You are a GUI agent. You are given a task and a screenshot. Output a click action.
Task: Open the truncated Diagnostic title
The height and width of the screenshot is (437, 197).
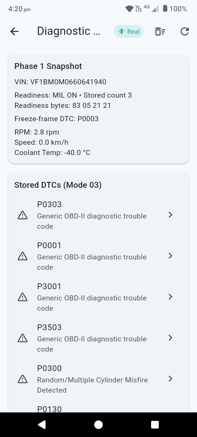pos(68,31)
